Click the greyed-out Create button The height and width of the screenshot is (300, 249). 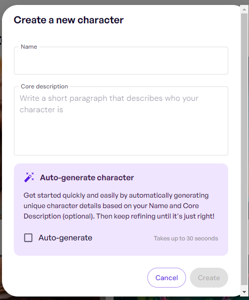point(209,278)
